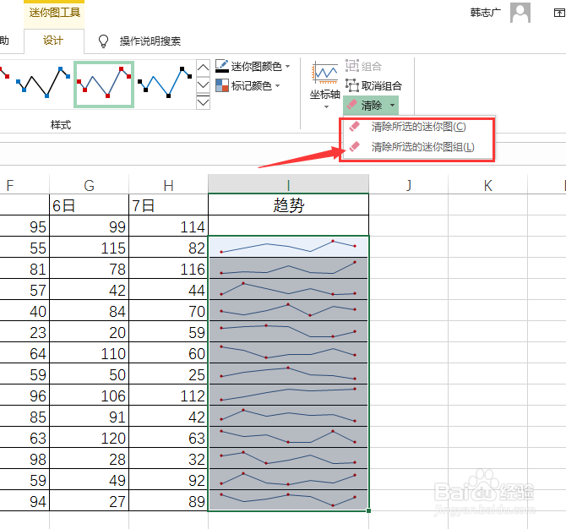Select column H header
Viewport: 566px width, 529px height.
tap(168, 185)
